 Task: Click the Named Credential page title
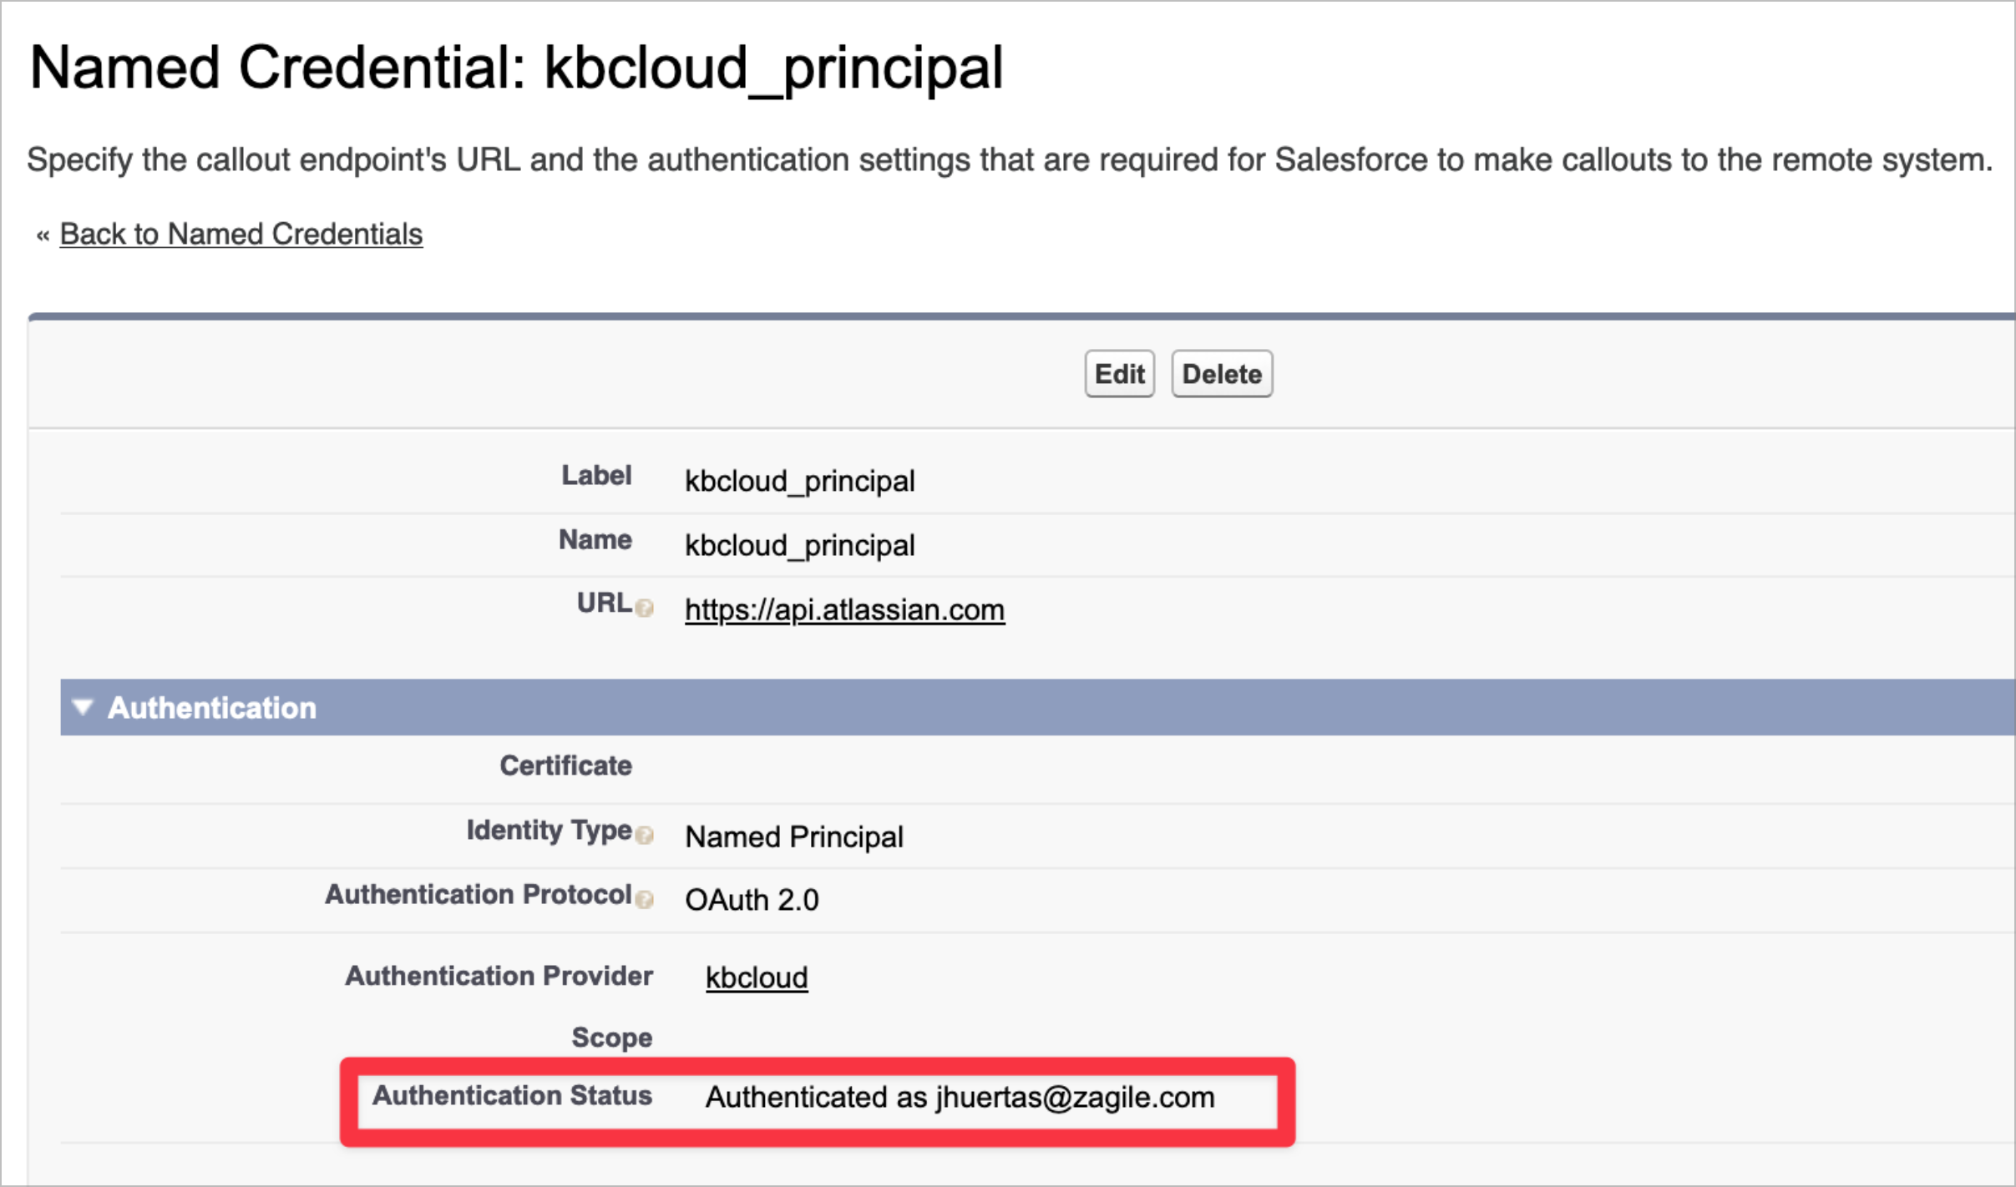(516, 68)
